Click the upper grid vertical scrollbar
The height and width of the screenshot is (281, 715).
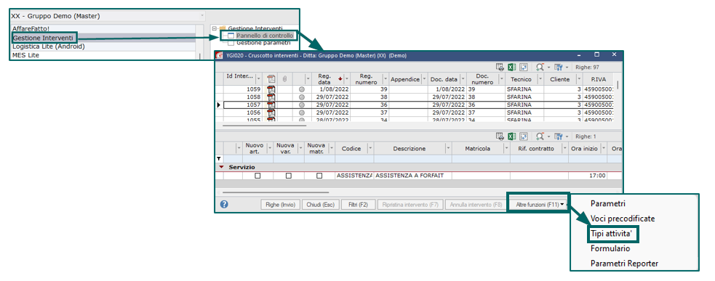click(x=618, y=85)
